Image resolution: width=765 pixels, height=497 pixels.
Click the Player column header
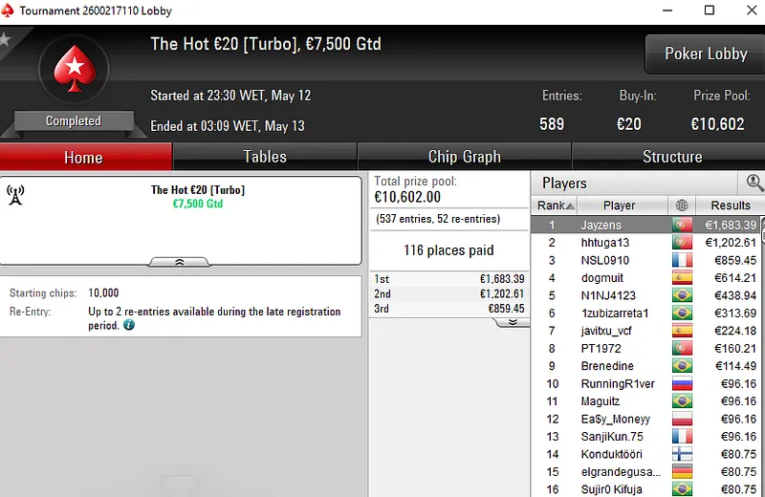pyautogui.click(x=619, y=205)
